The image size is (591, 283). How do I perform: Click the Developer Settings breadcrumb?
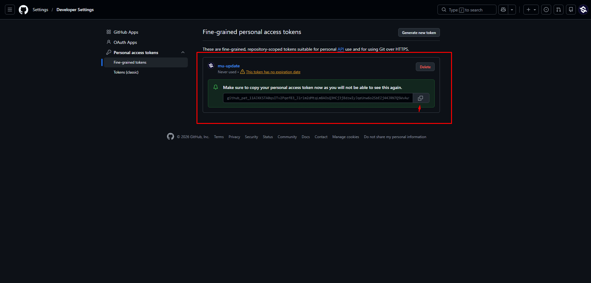coord(75,10)
